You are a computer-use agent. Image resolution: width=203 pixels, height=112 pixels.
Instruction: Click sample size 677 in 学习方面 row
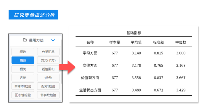pos(115,53)
